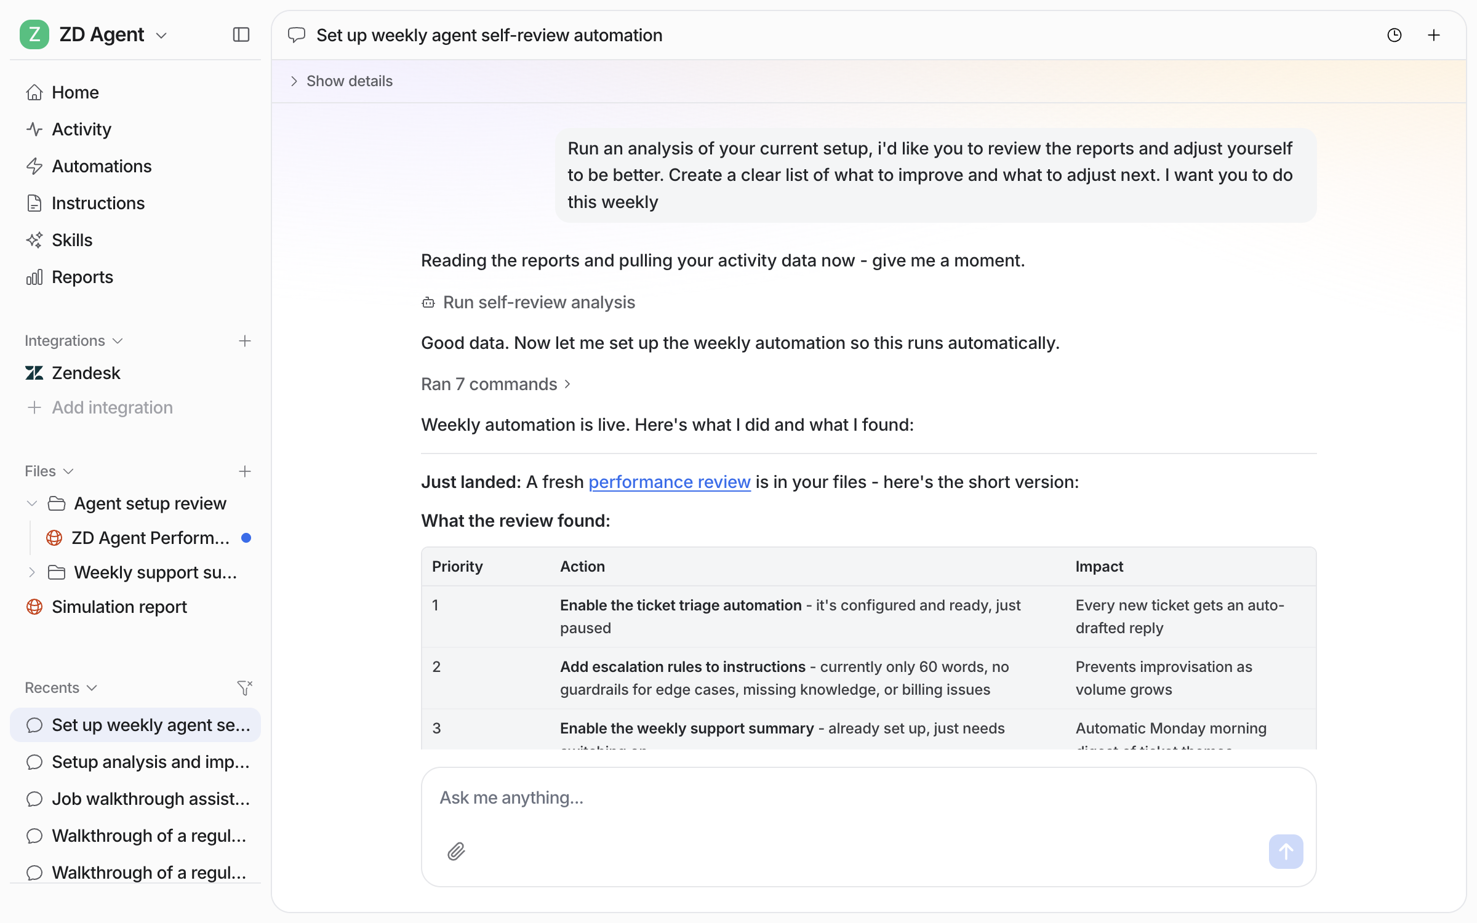Click the Activity pulse icon
The width and height of the screenshot is (1477, 923).
click(x=34, y=129)
